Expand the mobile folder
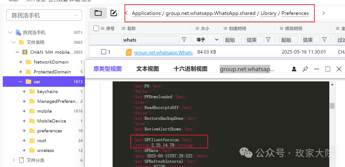This screenshot has width=345, height=167. pos(24,111)
